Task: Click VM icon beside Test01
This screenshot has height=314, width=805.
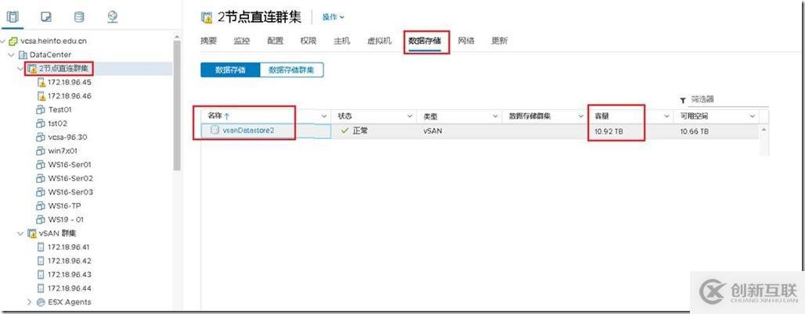Action: [42, 109]
